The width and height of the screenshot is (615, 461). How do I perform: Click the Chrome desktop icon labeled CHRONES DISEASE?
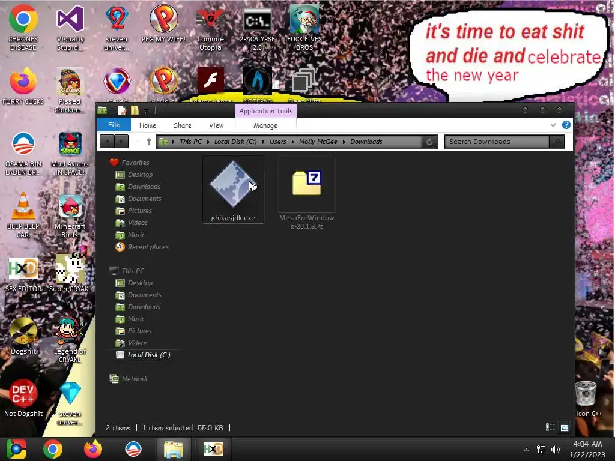pos(23,28)
